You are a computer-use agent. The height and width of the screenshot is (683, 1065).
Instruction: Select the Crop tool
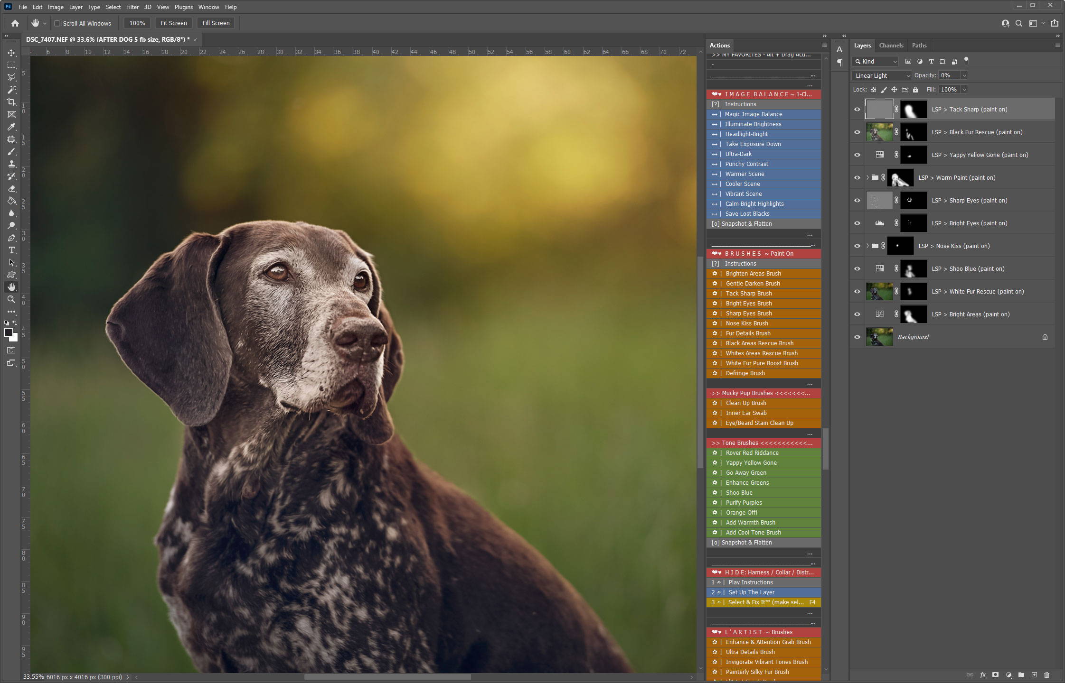[x=11, y=102]
